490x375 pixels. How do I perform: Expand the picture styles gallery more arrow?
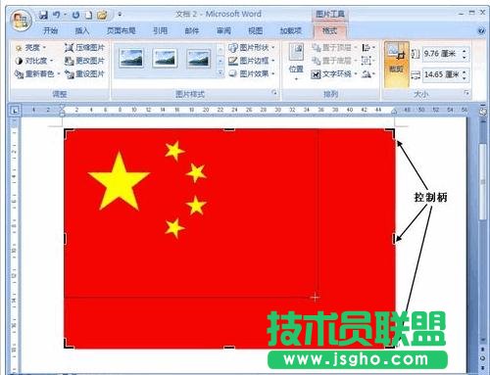pos(220,72)
